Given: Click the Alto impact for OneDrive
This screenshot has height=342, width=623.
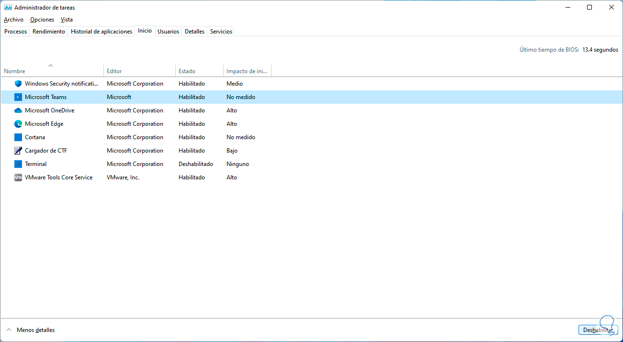Looking at the screenshot, I should point(232,110).
